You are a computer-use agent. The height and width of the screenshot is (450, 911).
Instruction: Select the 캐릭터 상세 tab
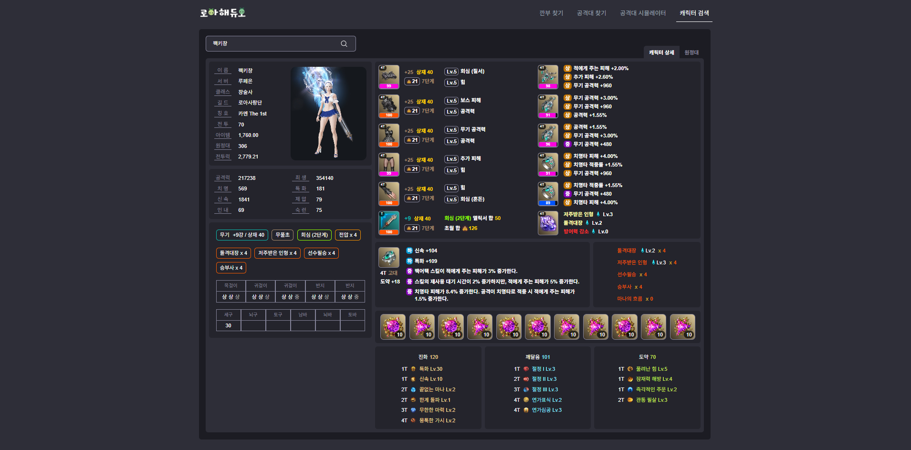(x=661, y=52)
